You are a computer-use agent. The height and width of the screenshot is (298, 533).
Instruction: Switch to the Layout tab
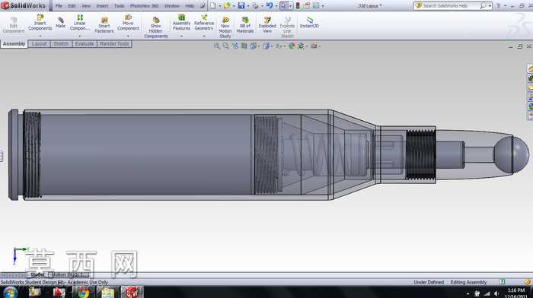(39, 44)
